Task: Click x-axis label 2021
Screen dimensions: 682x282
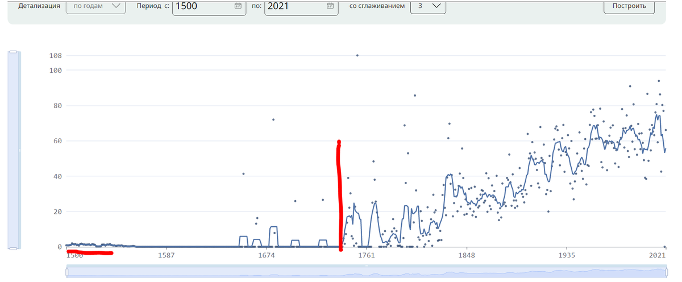Action: pos(658,255)
